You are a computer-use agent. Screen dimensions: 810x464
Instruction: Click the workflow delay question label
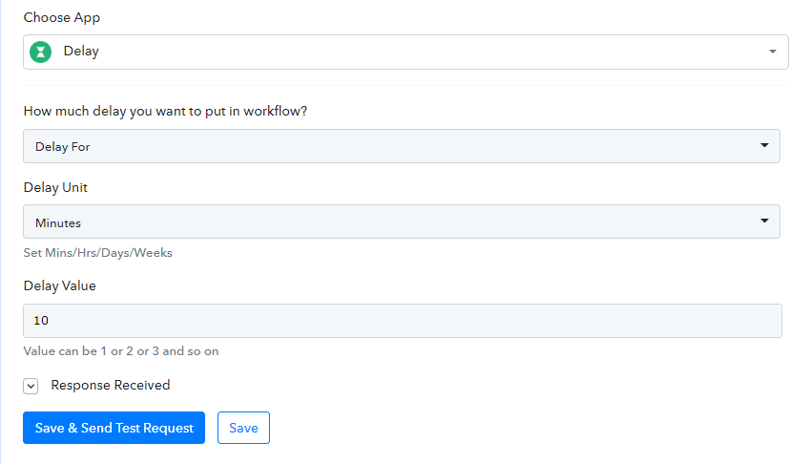pyautogui.click(x=165, y=112)
